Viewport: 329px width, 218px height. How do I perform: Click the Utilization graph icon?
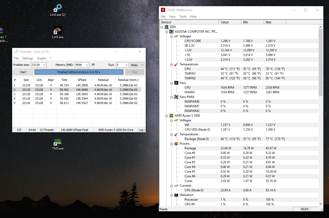coord(176,195)
